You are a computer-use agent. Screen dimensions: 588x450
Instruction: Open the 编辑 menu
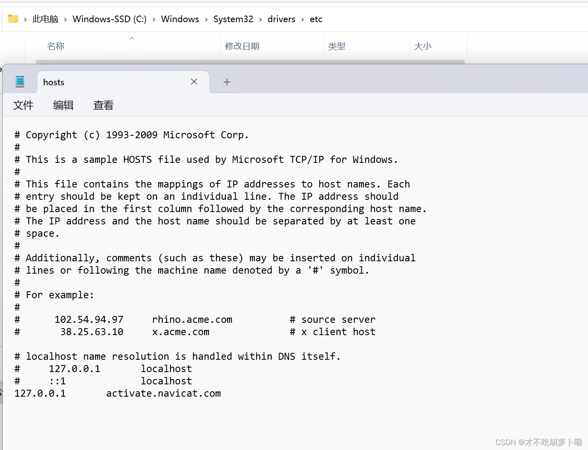click(64, 105)
